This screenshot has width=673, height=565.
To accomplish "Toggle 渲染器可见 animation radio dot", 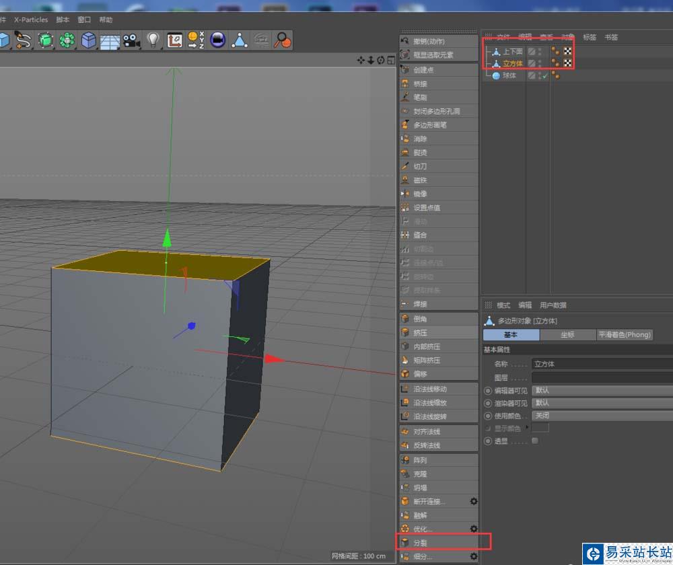I will [x=488, y=404].
